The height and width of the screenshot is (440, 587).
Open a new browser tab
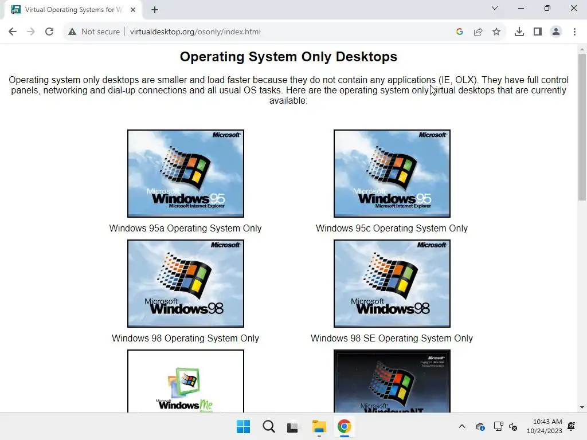click(155, 10)
